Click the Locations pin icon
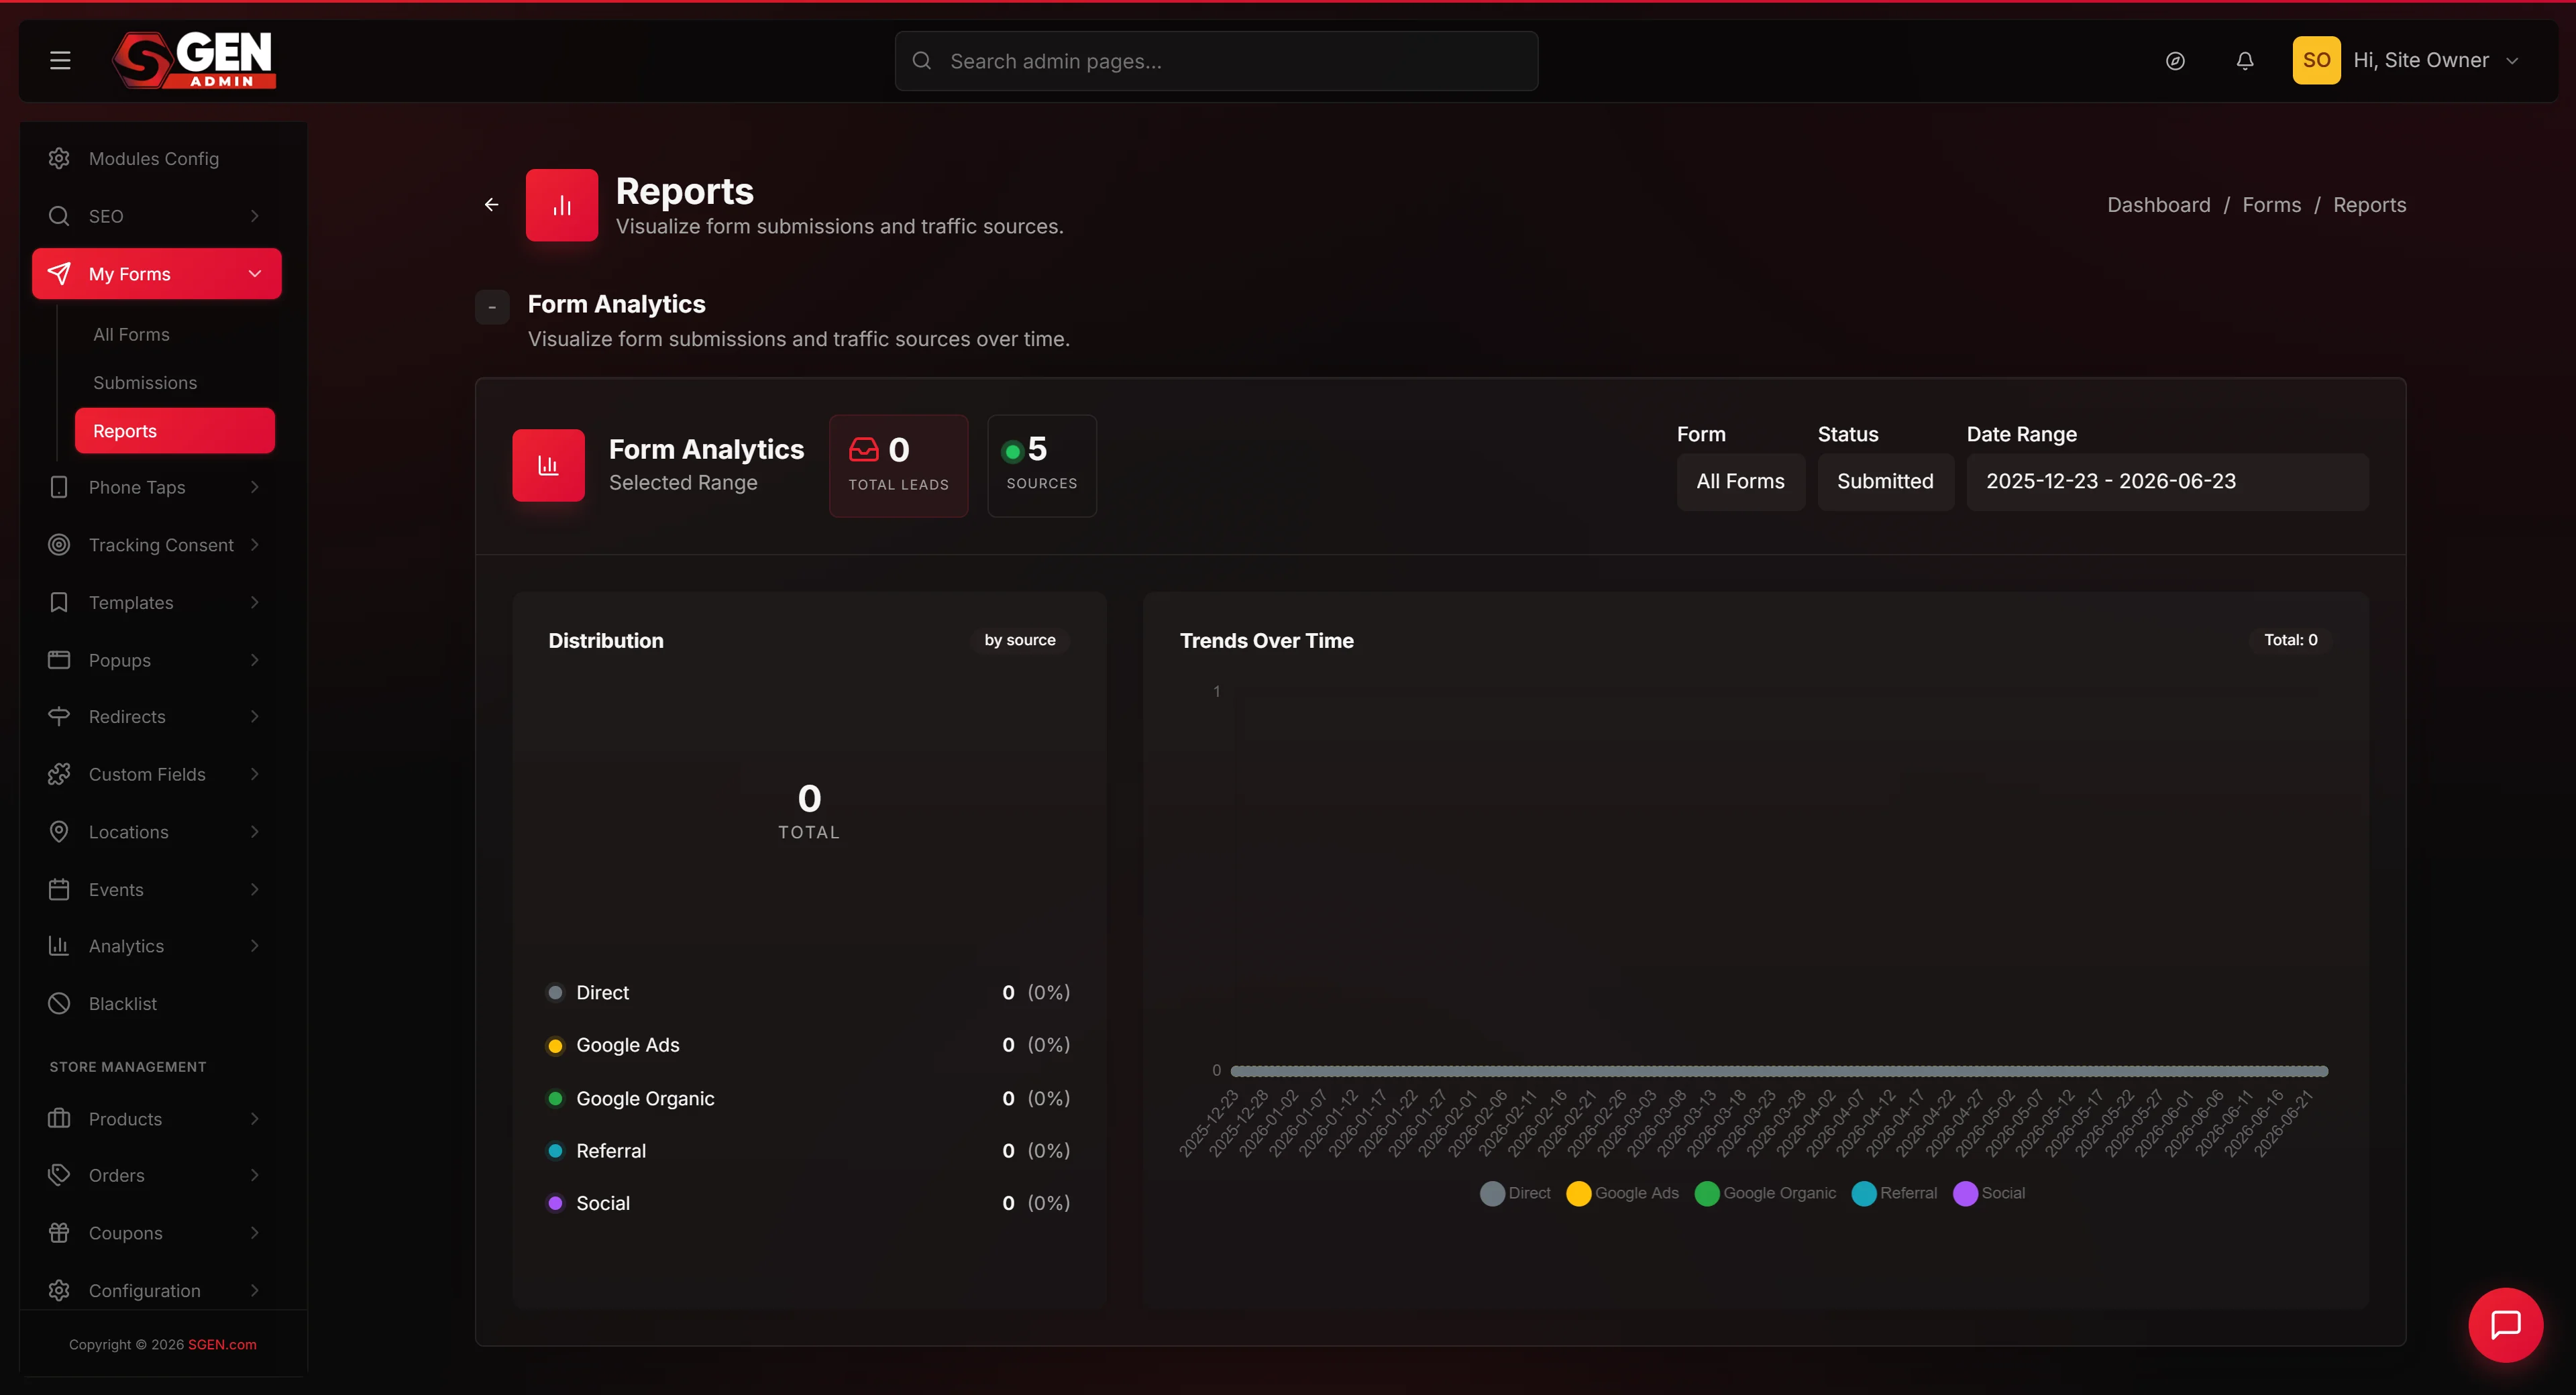Image resolution: width=2576 pixels, height=1395 pixels. tap(59, 832)
